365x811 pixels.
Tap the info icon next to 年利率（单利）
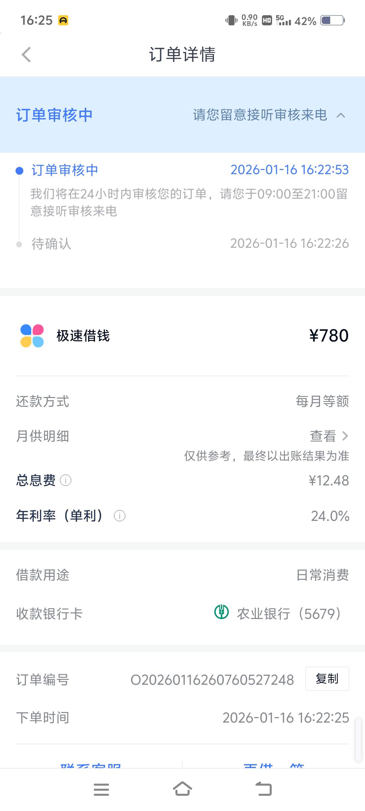[x=120, y=516]
